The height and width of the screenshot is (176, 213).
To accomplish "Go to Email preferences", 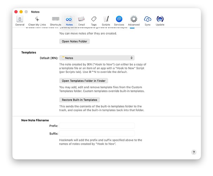I will pyautogui.click(x=81, y=21).
